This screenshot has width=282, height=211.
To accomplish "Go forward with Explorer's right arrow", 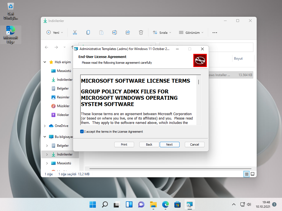I will click(x=56, y=47).
